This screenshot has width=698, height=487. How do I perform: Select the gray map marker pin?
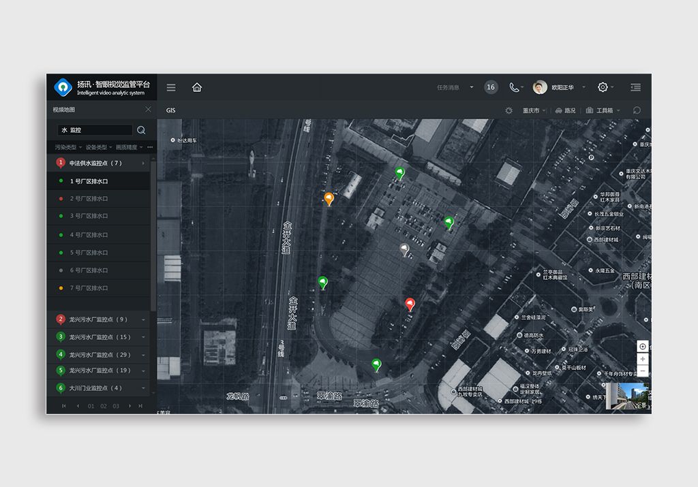(x=404, y=249)
